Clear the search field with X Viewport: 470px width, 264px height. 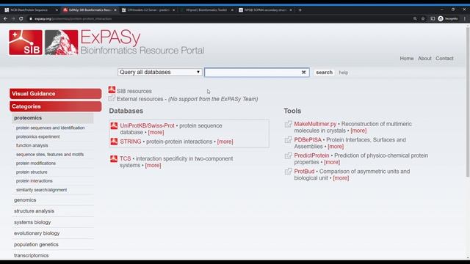click(x=303, y=72)
